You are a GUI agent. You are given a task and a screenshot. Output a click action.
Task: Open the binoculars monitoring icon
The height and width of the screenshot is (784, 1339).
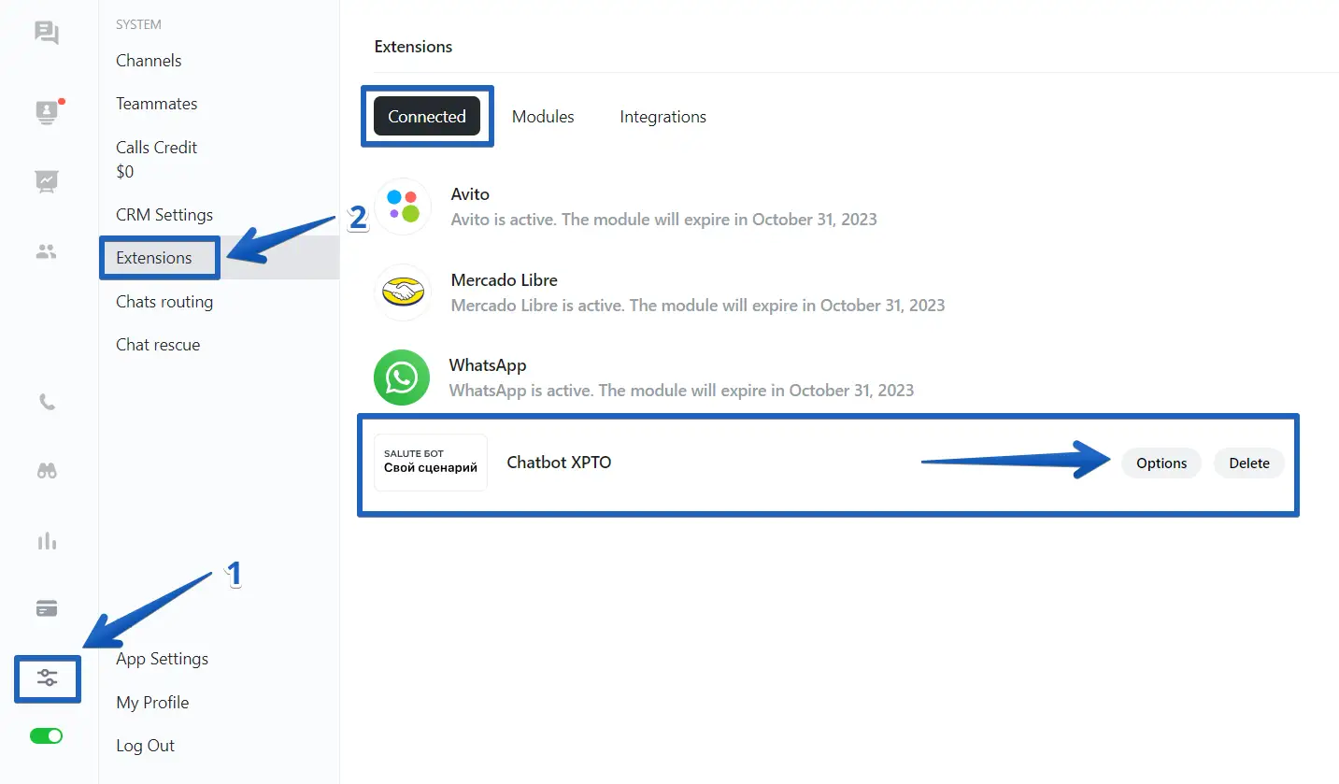point(47,472)
